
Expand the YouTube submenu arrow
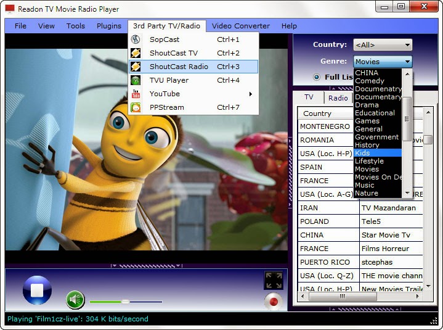[x=251, y=94]
